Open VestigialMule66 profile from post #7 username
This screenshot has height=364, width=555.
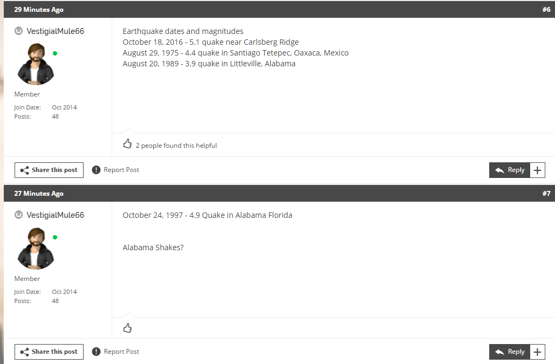point(55,215)
